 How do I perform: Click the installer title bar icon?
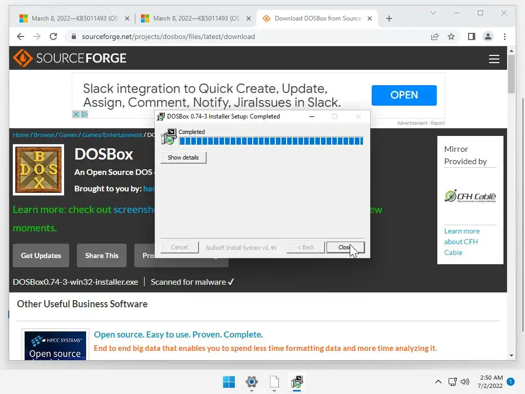tap(160, 116)
